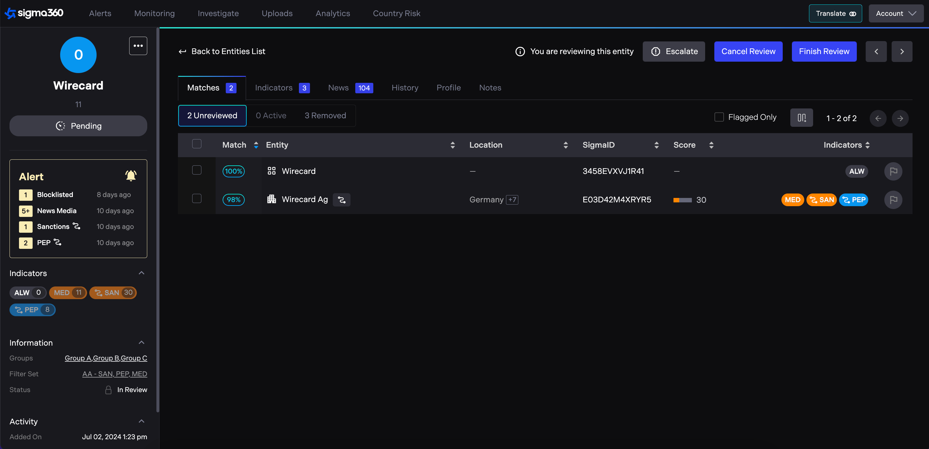Click the three-dots entity options button
929x449 pixels.
[138, 46]
